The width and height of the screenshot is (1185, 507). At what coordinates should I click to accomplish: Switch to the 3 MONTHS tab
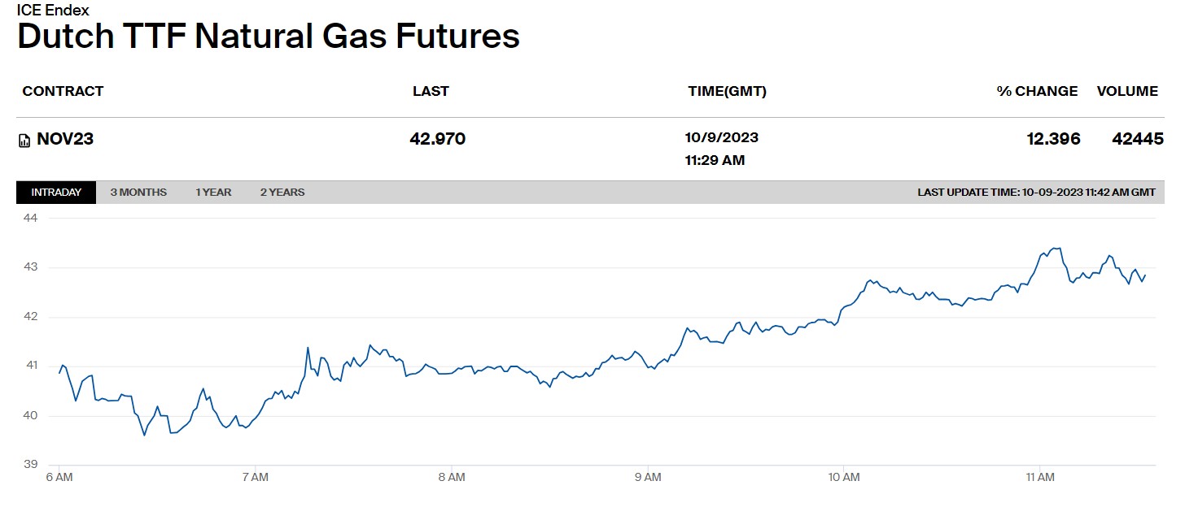point(138,193)
